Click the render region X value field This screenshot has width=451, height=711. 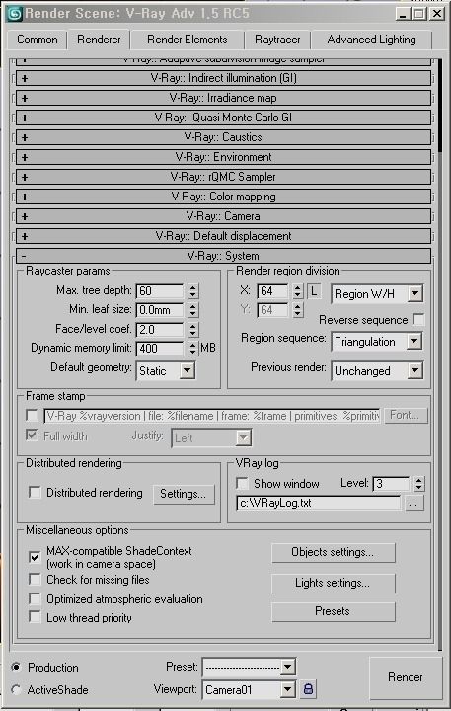tap(272, 290)
